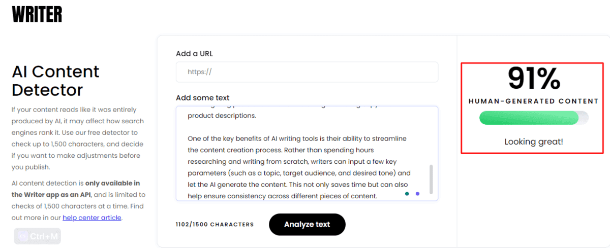Click the green human-generated progress bar

point(528,118)
